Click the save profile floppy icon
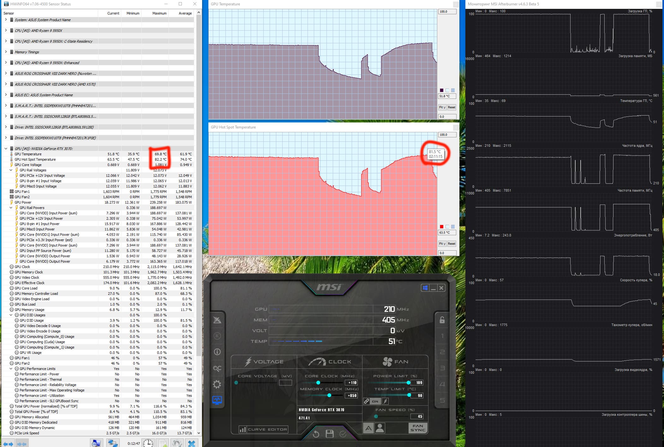Image resolution: width=664 pixels, height=447 pixels. (x=330, y=434)
